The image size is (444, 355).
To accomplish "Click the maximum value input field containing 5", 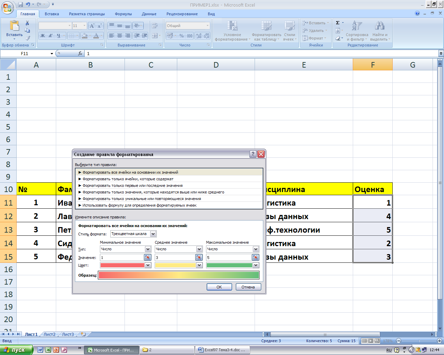I will coord(229,257).
